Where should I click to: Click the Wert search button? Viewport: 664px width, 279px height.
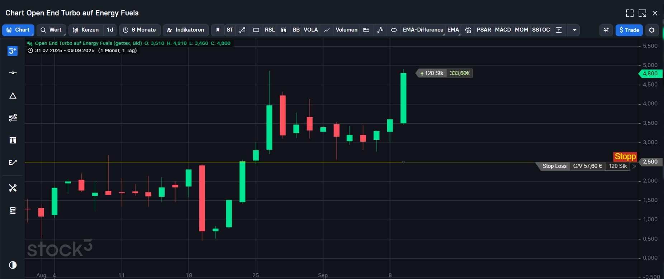pos(51,30)
